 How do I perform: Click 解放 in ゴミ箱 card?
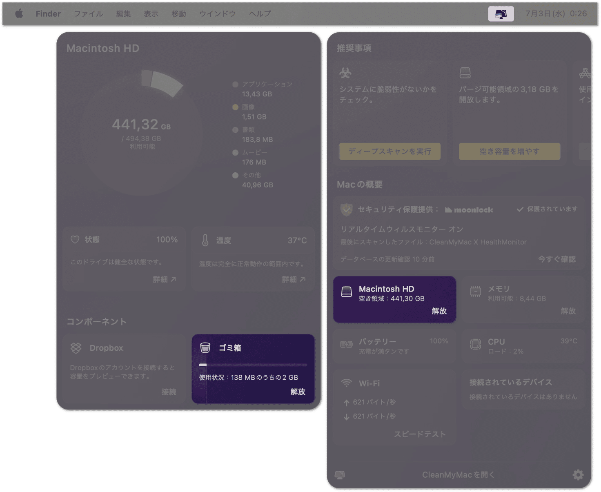point(298,392)
